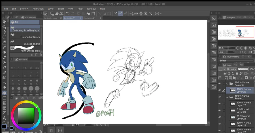The width and height of the screenshot is (255, 133).
Task: Redo the undone action
Action: [72, 14]
